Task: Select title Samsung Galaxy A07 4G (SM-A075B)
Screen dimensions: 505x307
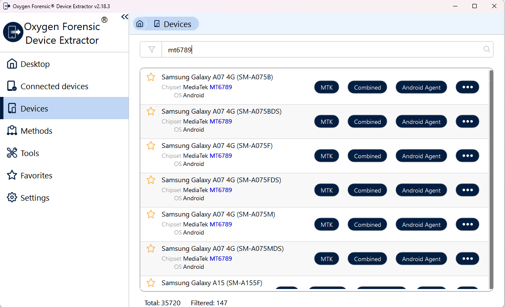Action: [217, 77]
